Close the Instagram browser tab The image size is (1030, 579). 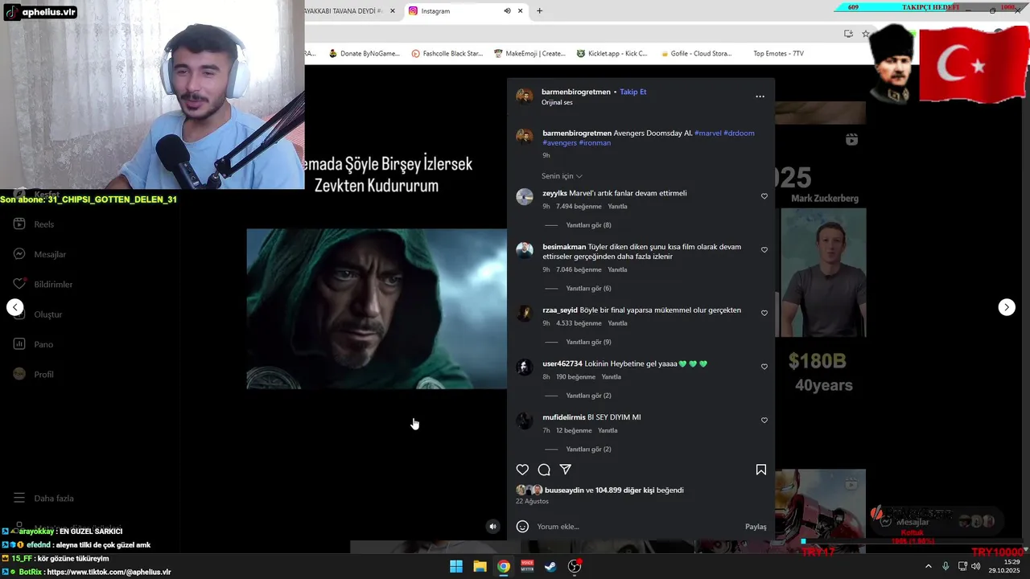click(x=521, y=11)
